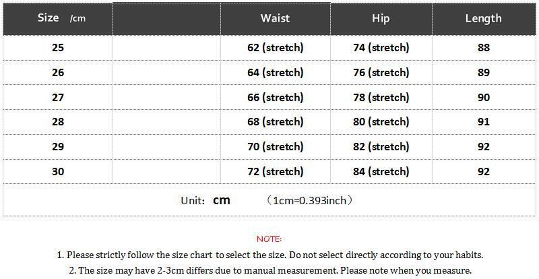
Task: Click the red NOTE: heading
Action: (269, 239)
